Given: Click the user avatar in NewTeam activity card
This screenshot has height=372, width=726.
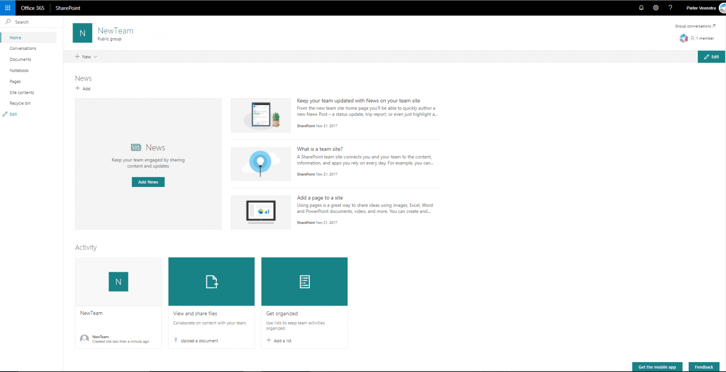Looking at the screenshot, I should [84, 339].
